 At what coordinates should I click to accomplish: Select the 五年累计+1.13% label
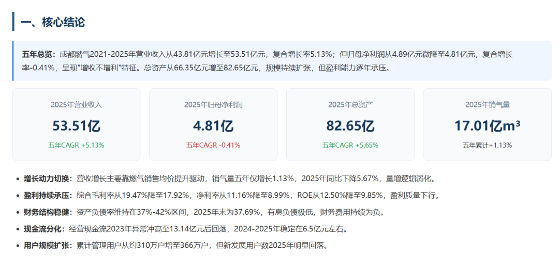pyautogui.click(x=488, y=145)
